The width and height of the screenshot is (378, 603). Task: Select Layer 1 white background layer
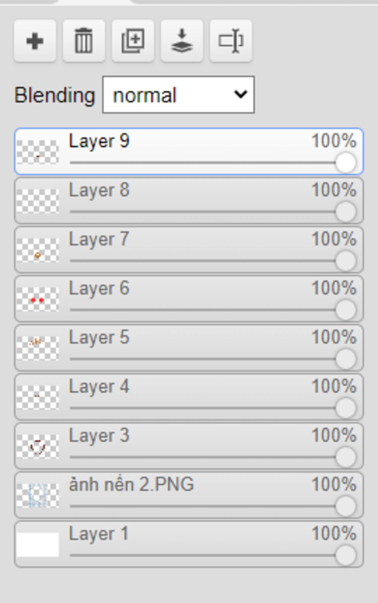click(189, 544)
